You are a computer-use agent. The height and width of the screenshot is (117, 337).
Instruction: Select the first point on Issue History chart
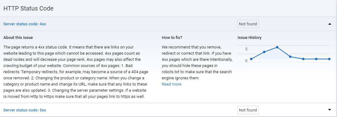coord(251,59)
